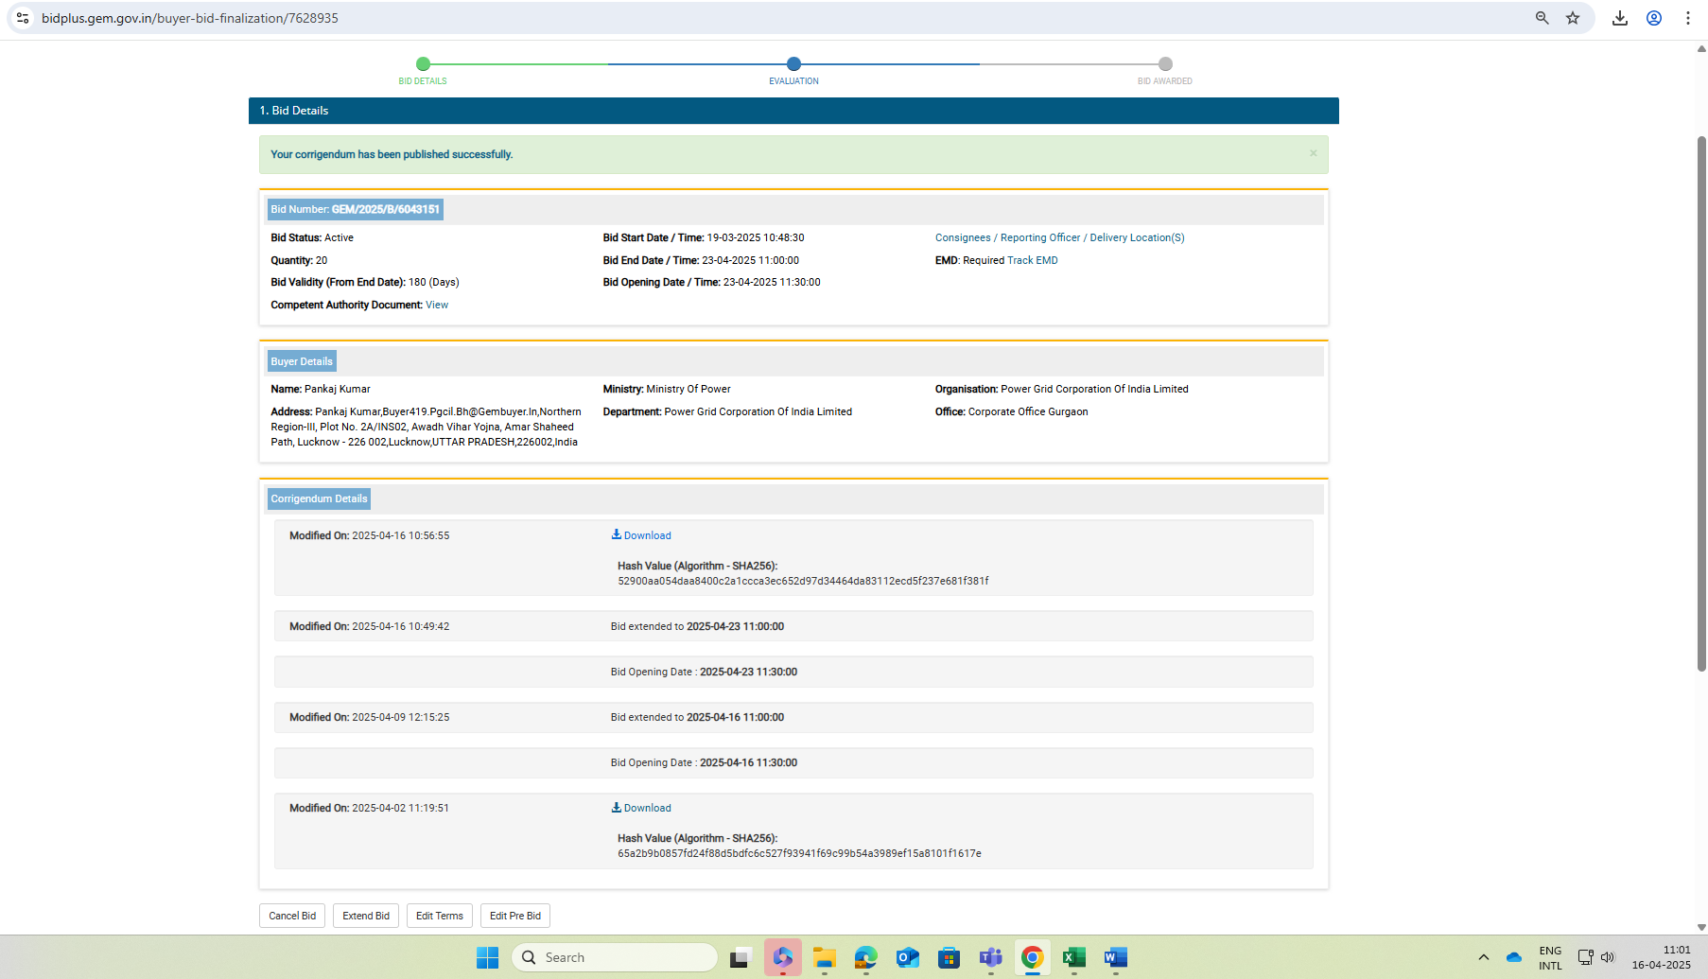
Task: Open the OneDrive tray icon
Action: [1514, 957]
